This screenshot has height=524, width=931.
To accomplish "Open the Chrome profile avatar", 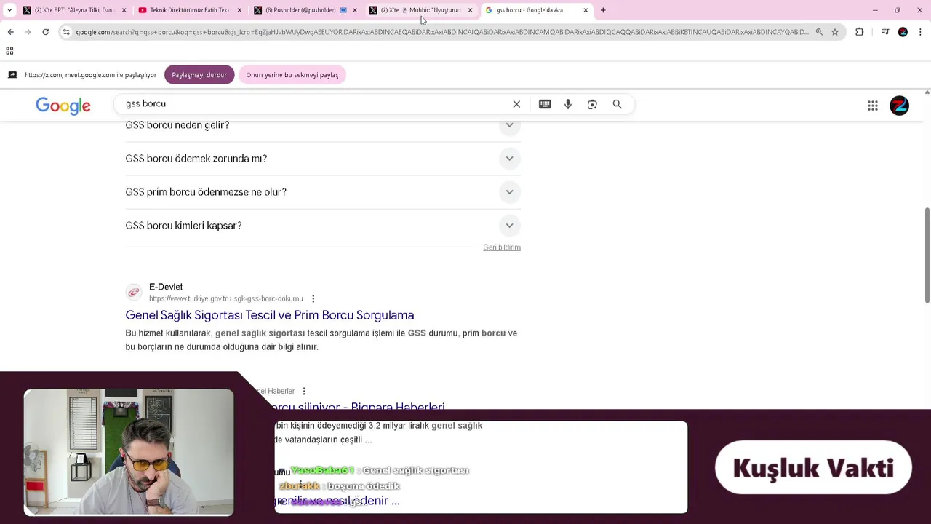I will (x=903, y=32).
